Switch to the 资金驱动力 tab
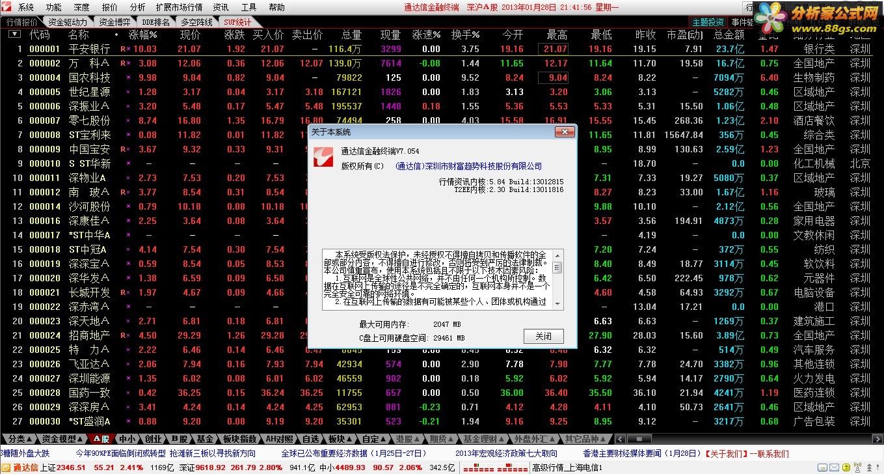The height and width of the screenshot is (474, 884). 68,21
